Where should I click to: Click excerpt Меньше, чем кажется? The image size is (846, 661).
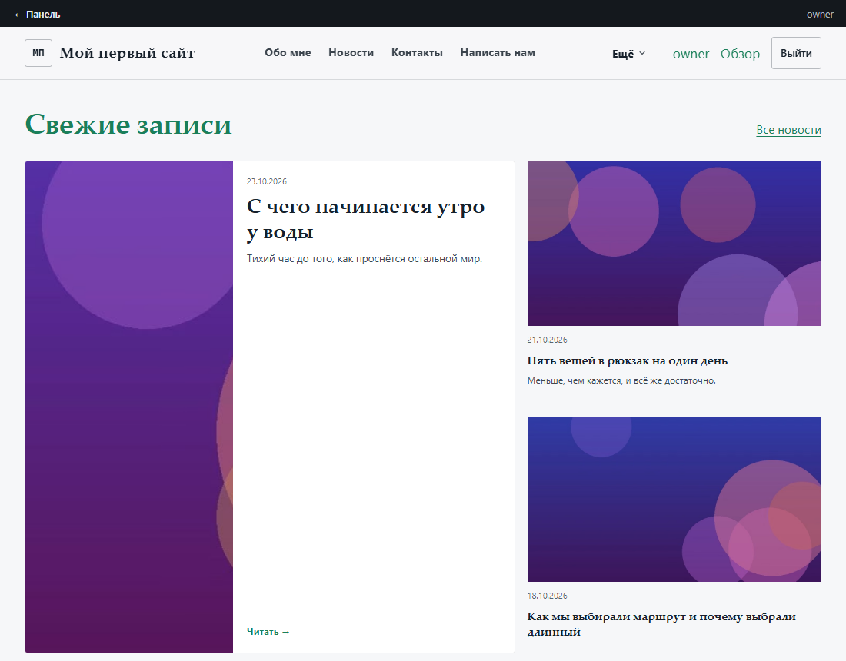click(x=621, y=380)
